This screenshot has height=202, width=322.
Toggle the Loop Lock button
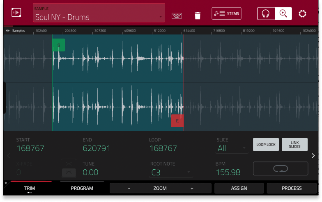[x=266, y=145]
